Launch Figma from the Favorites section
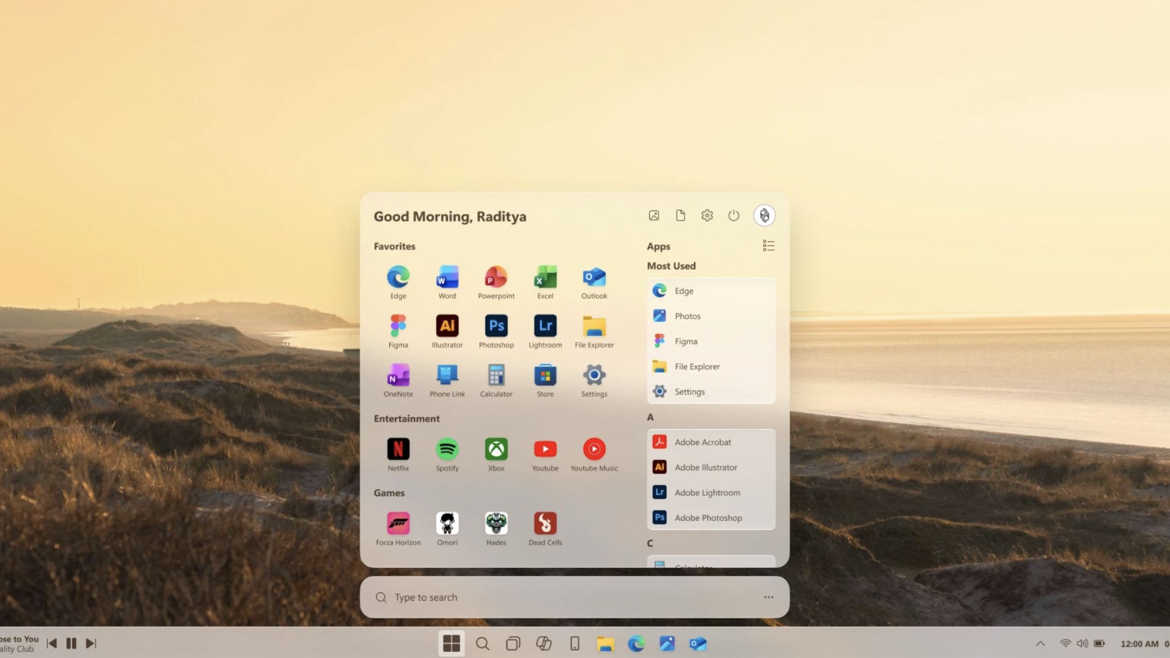 398,327
